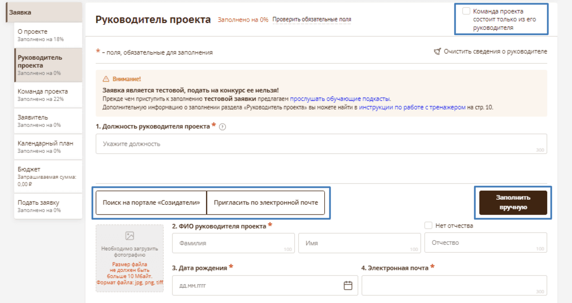Check the 'Нет отчества' checkbox
The width and height of the screenshot is (572, 303).
click(x=428, y=226)
